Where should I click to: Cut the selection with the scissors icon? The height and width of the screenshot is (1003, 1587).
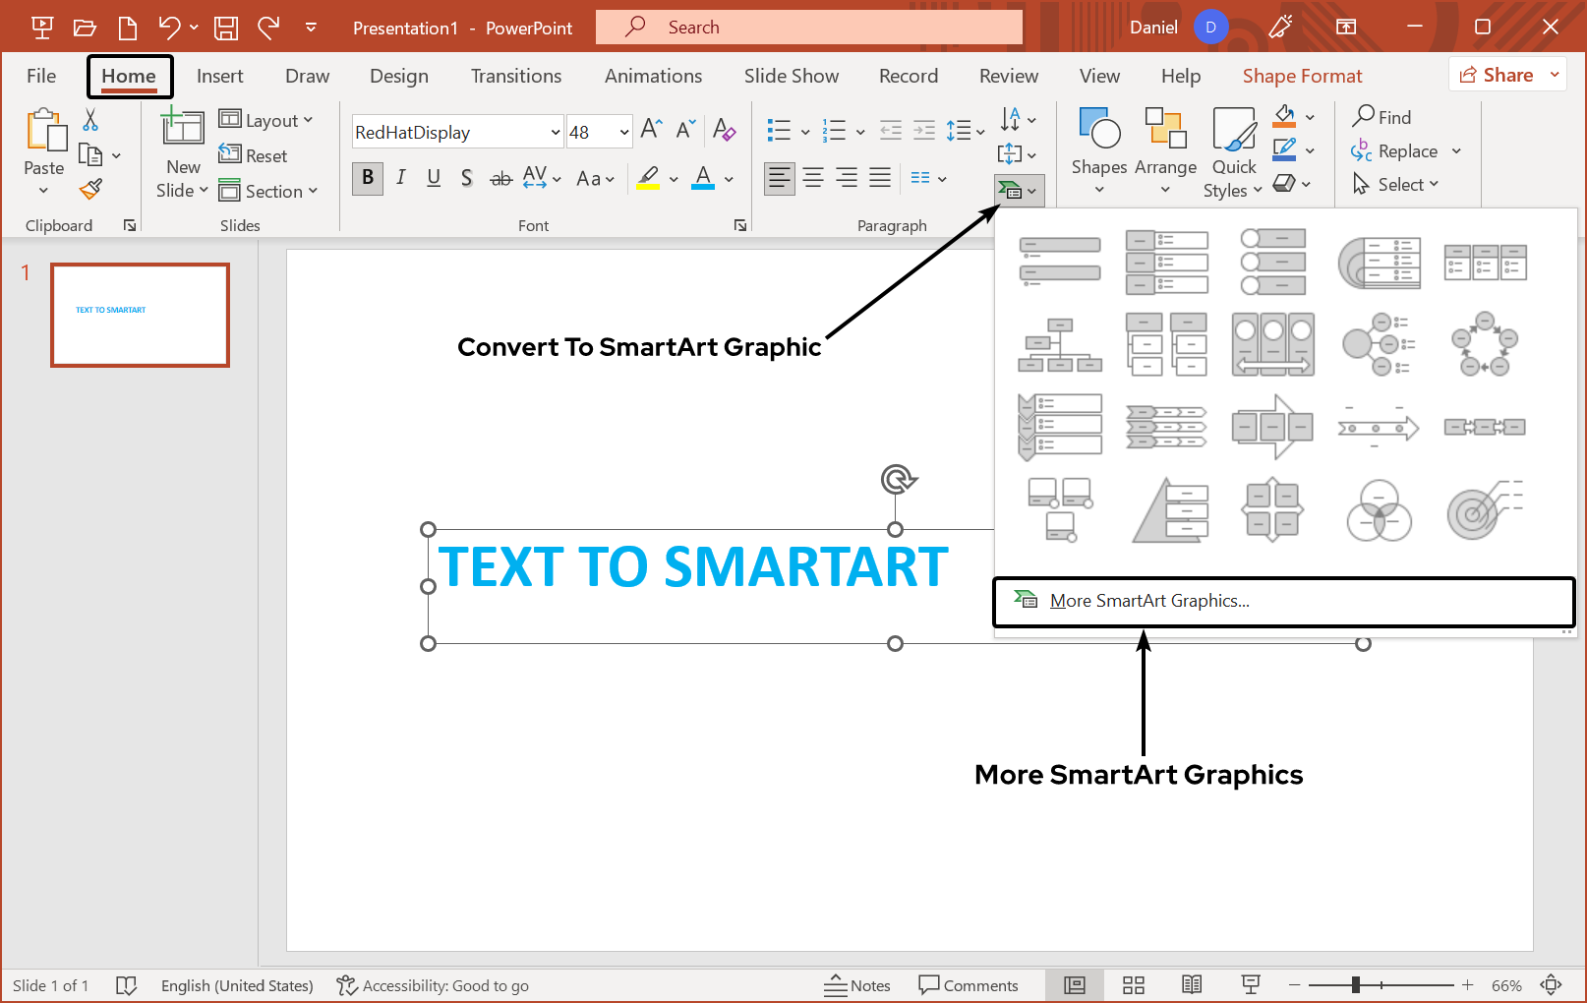click(90, 118)
